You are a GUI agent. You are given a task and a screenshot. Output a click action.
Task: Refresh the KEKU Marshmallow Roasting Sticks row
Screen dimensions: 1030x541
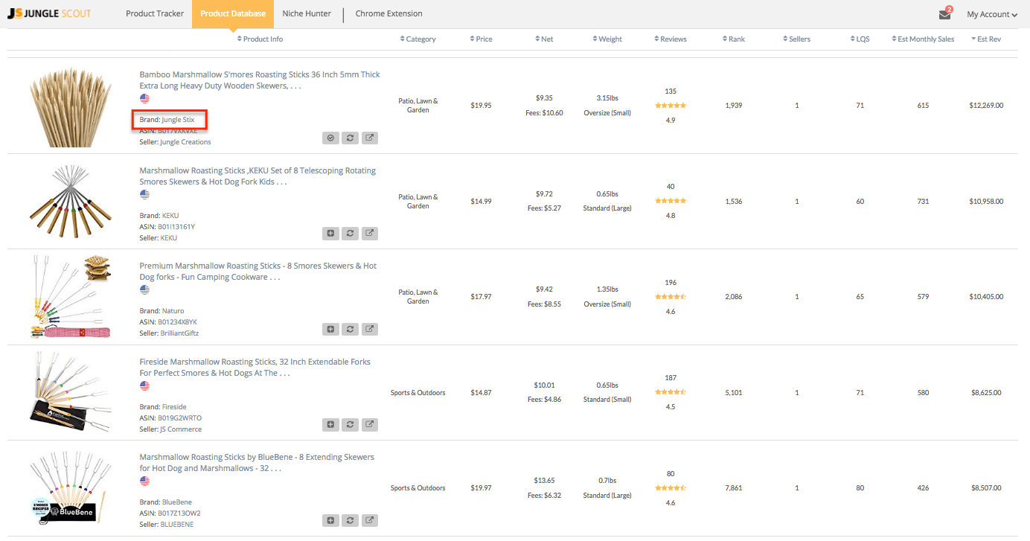tap(351, 234)
